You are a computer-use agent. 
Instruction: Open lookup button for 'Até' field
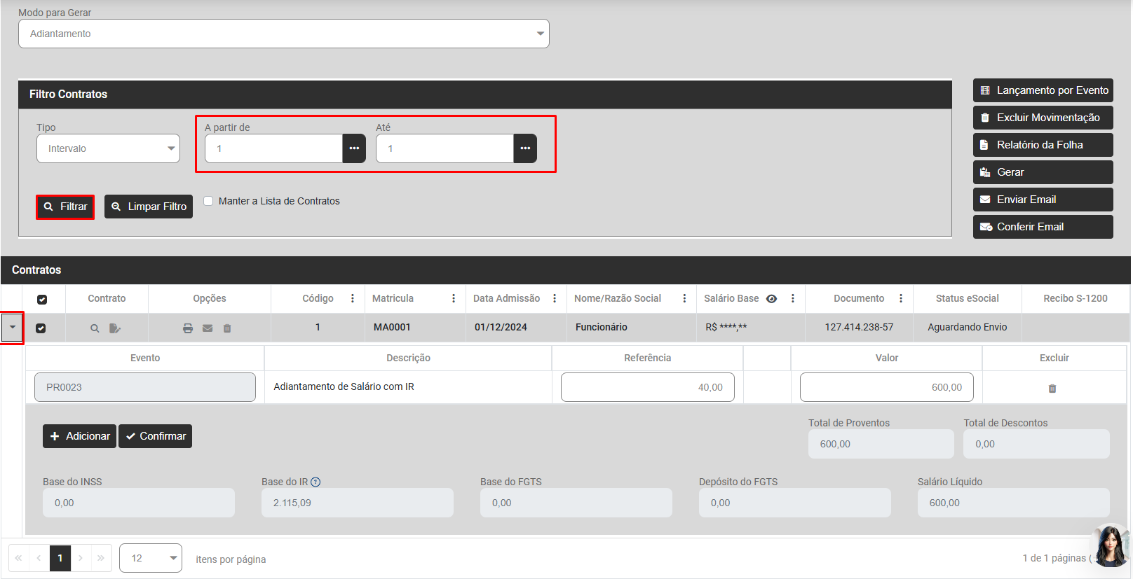525,148
